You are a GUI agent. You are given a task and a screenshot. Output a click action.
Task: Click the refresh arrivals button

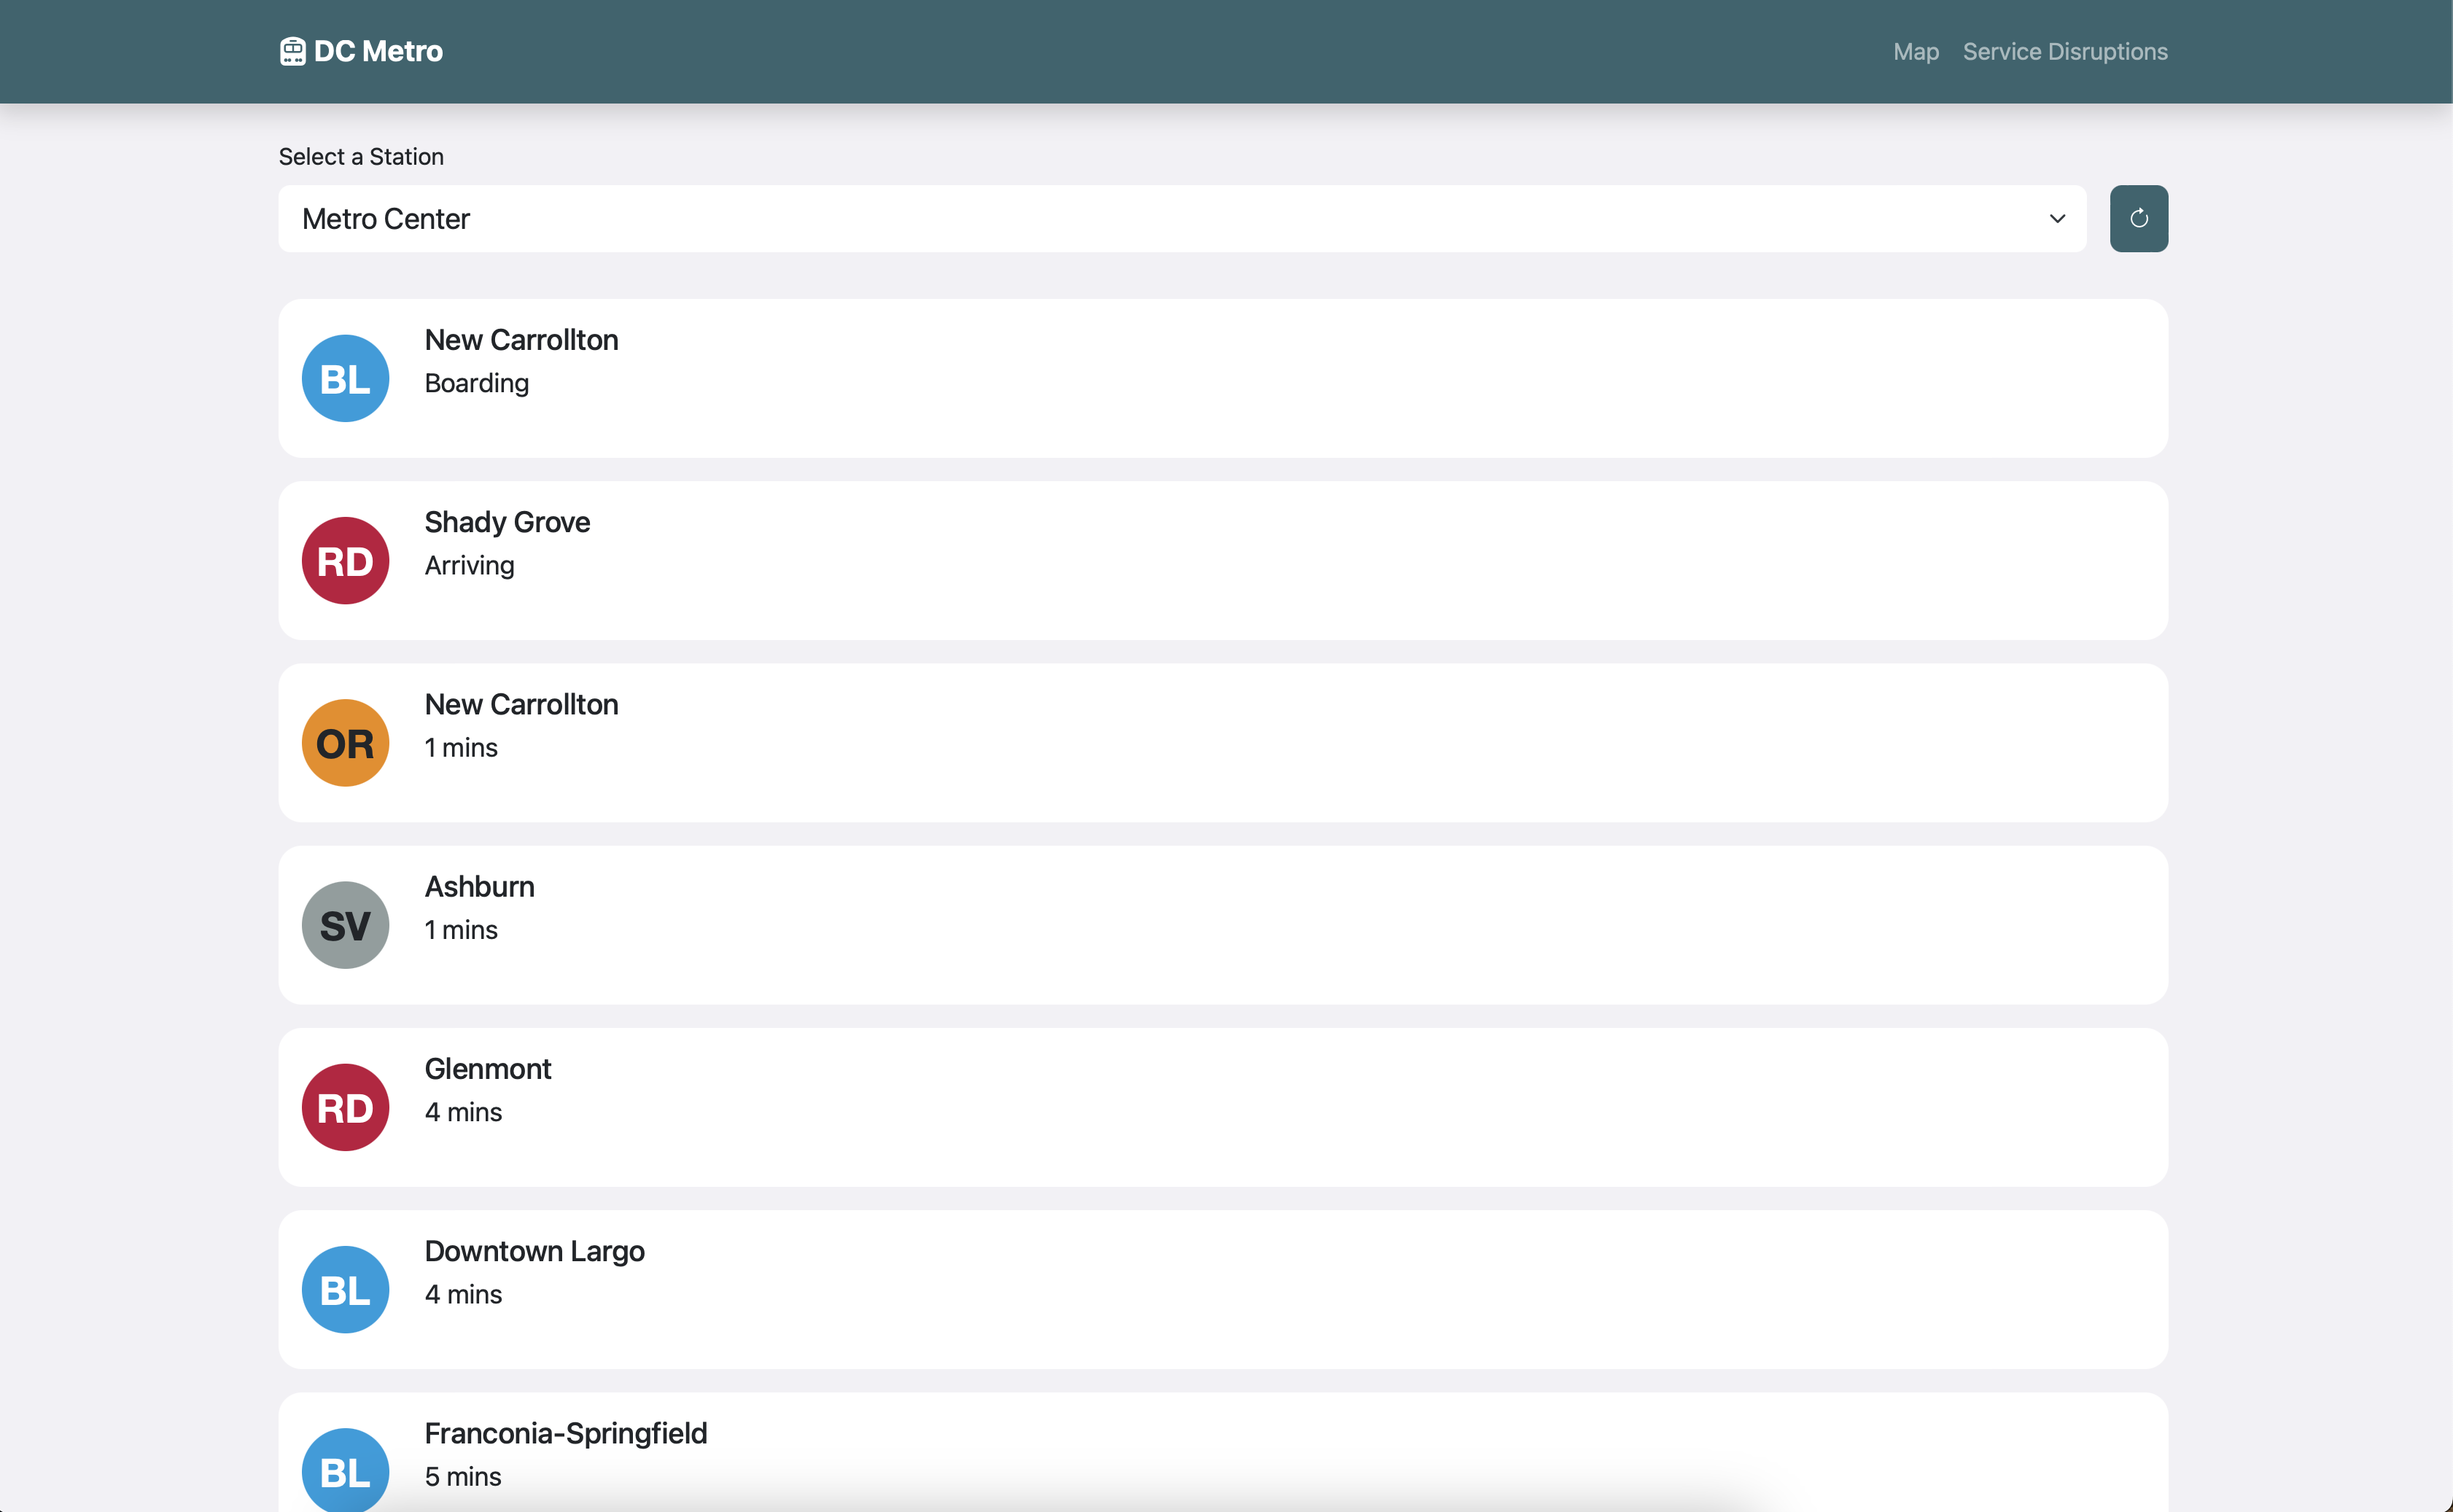coord(2139,218)
